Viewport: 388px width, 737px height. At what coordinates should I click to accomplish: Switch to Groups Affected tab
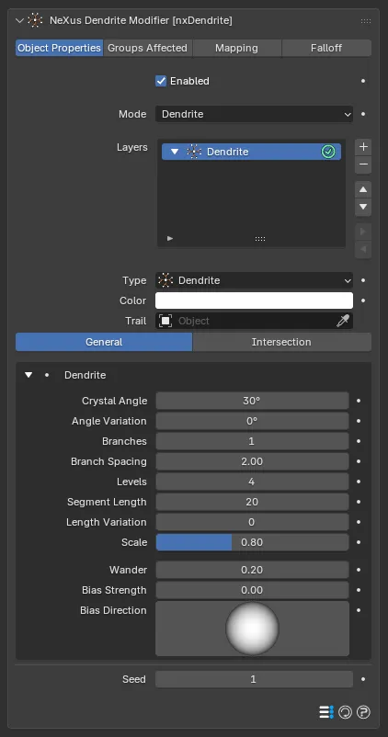click(x=148, y=48)
